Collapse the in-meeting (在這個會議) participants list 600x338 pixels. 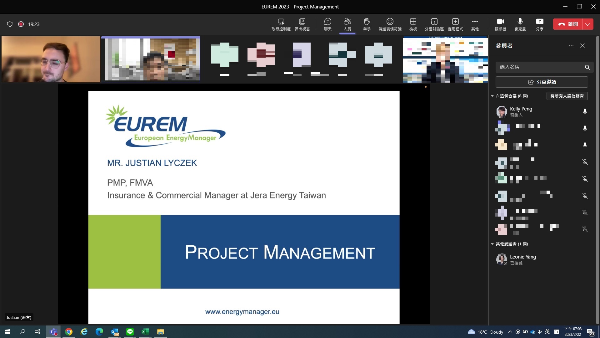[492, 96]
